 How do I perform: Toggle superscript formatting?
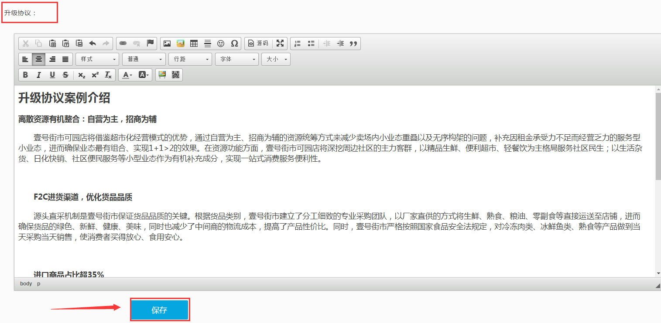click(95, 75)
